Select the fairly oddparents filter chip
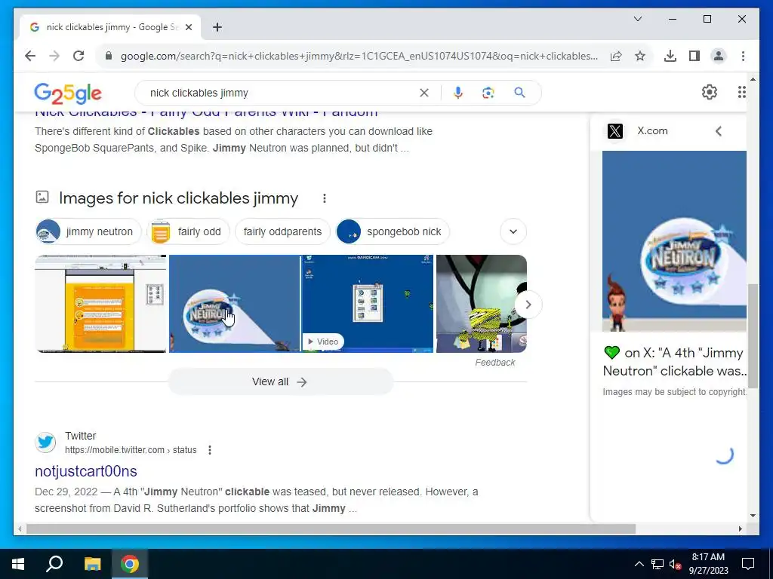This screenshot has width=773, height=579. coord(282,231)
